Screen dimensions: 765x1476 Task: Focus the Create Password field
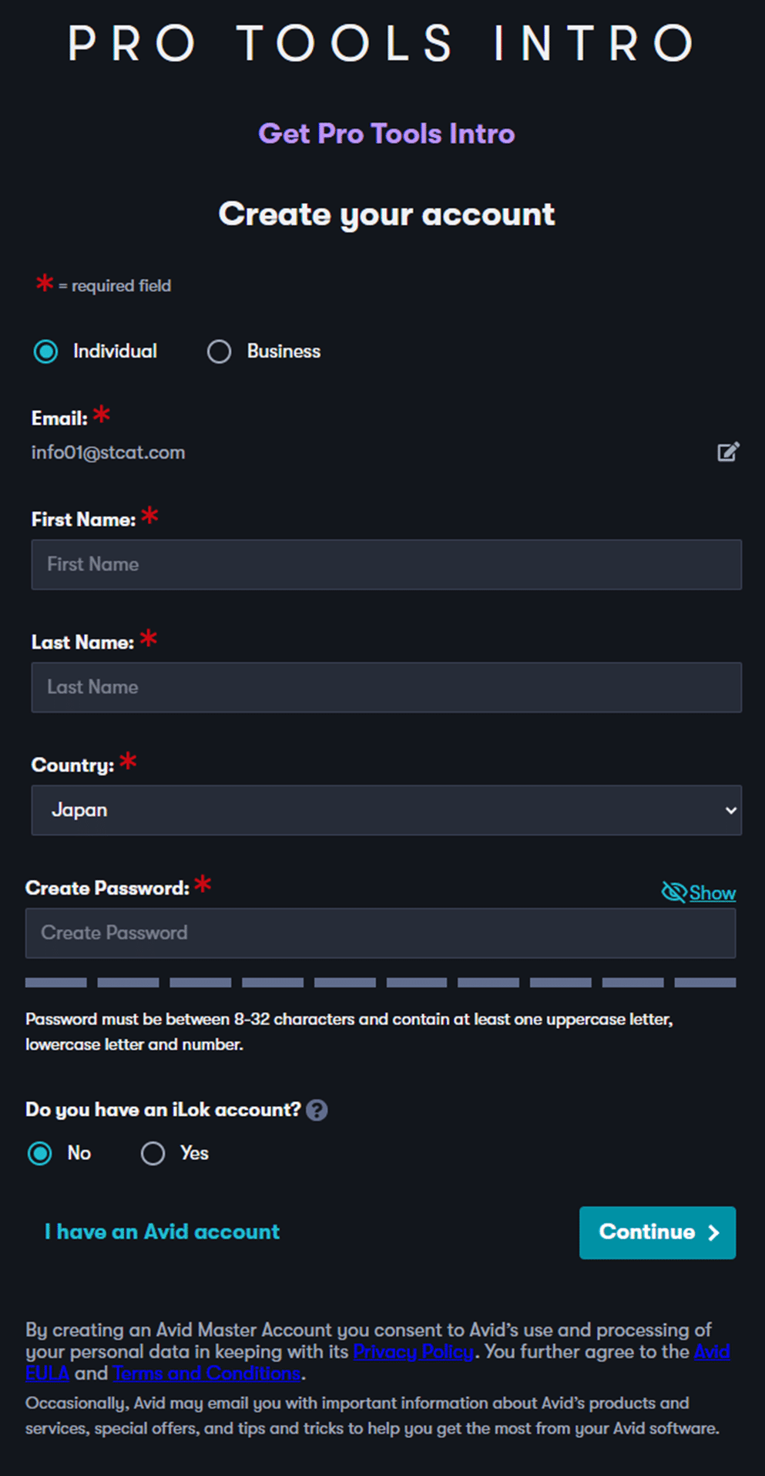click(x=380, y=933)
